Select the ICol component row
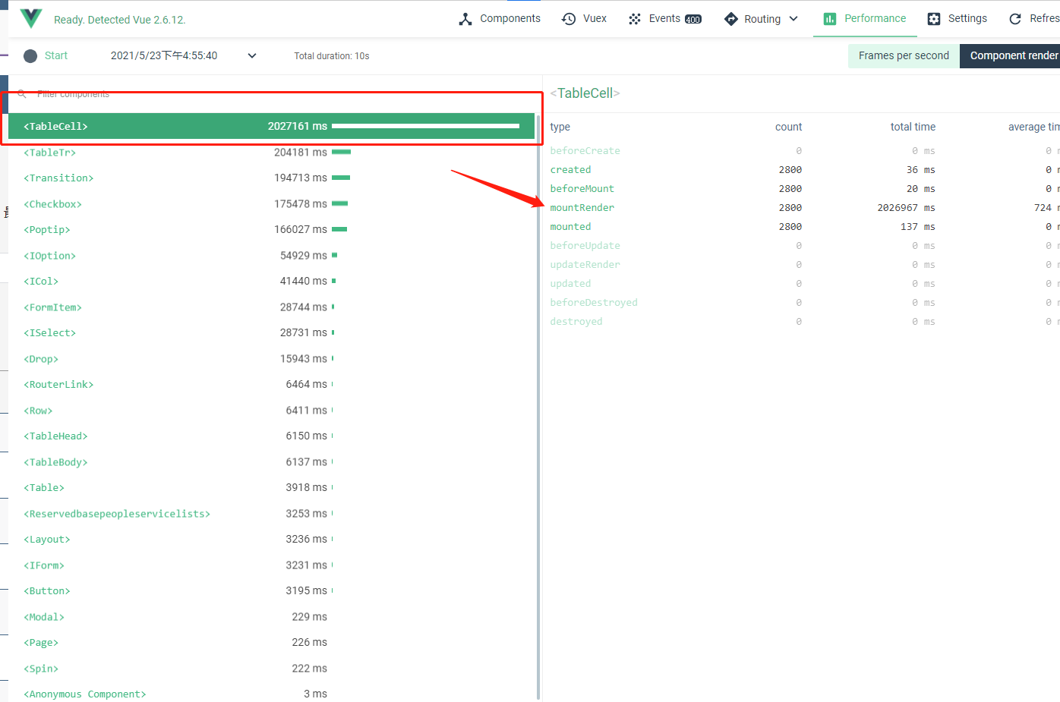Screen dimensions: 1060x702 coord(271,282)
